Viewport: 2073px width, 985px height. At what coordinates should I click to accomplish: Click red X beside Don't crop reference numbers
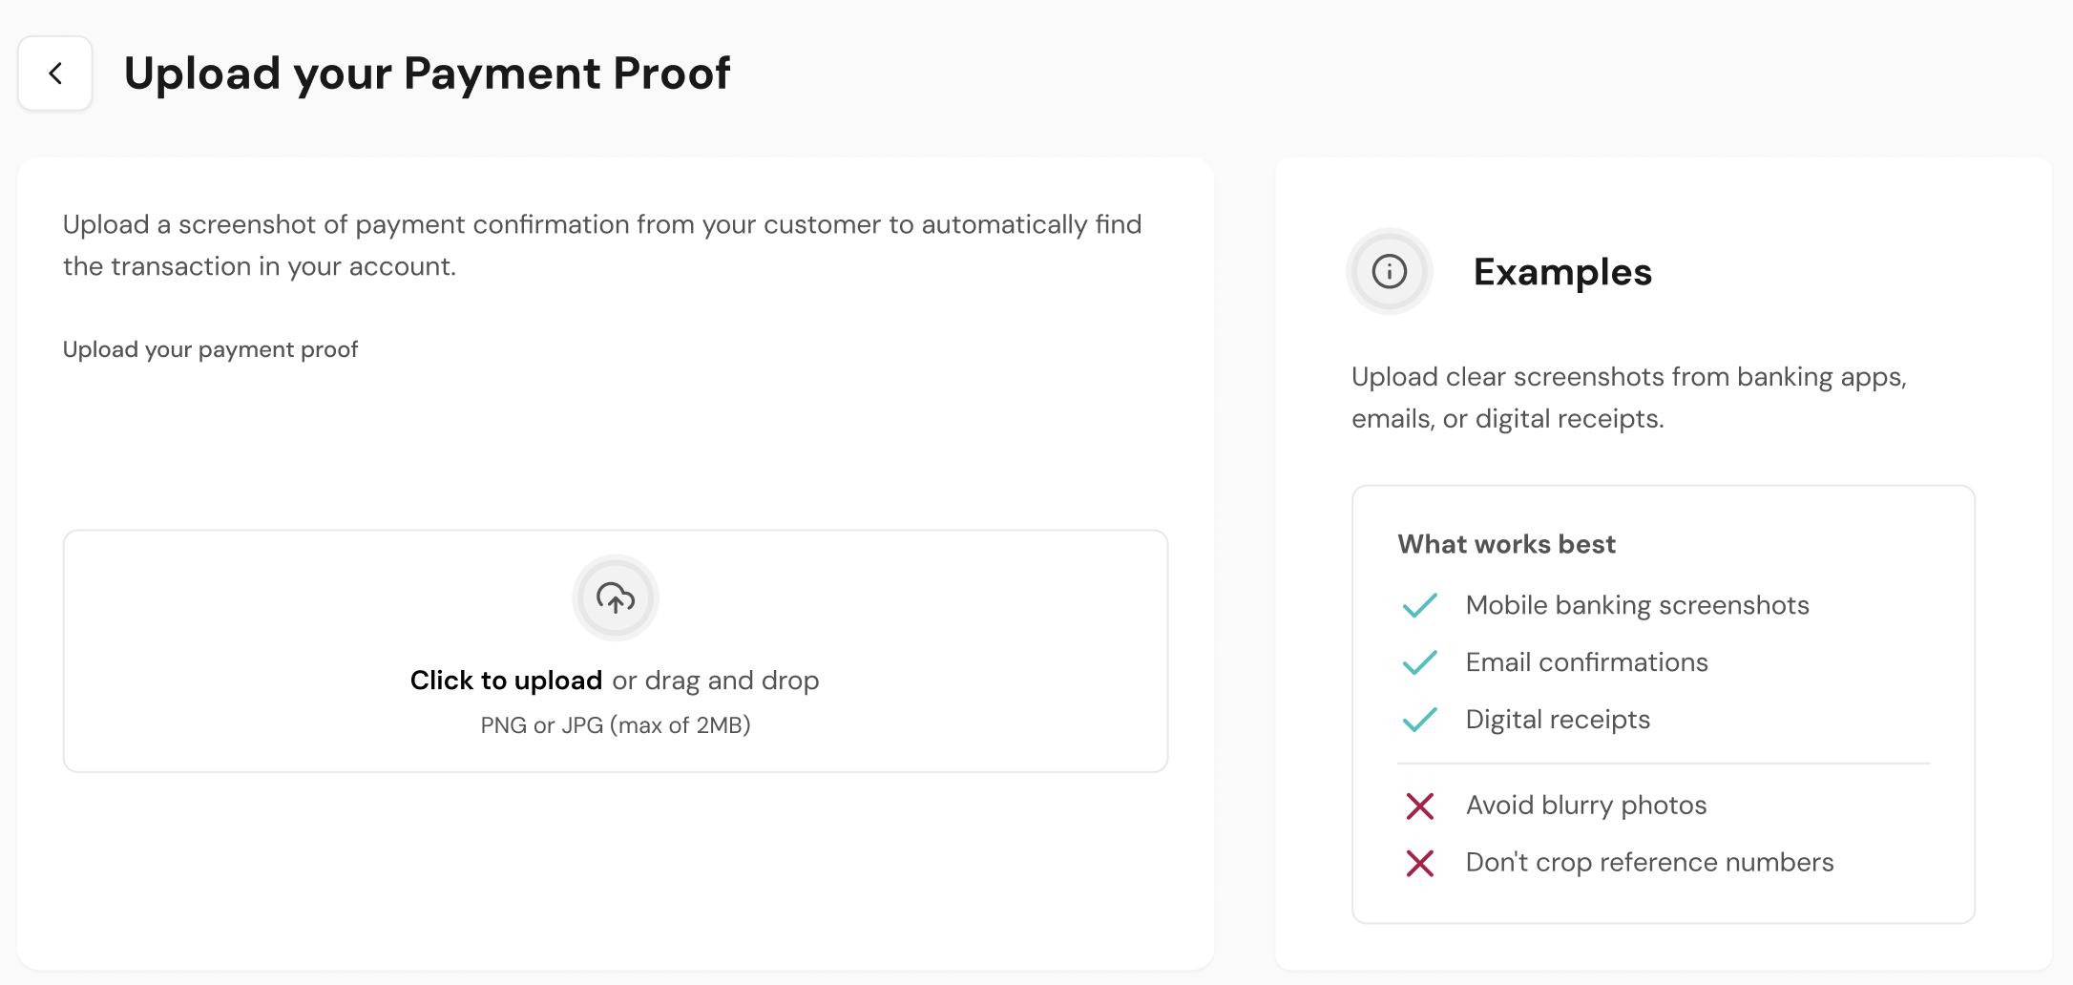(1420, 863)
